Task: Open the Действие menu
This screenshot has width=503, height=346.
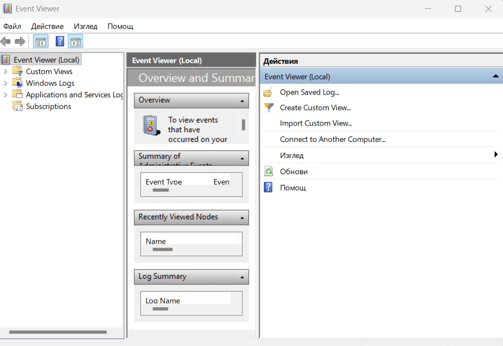Action: point(47,26)
